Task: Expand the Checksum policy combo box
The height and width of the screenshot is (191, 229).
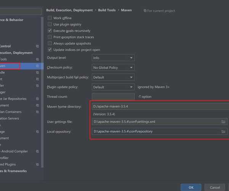Action: (x=113, y=68)
